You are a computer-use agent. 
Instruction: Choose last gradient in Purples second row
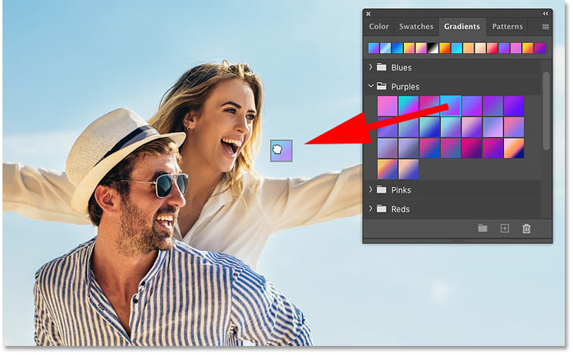(x=514, y=127)
